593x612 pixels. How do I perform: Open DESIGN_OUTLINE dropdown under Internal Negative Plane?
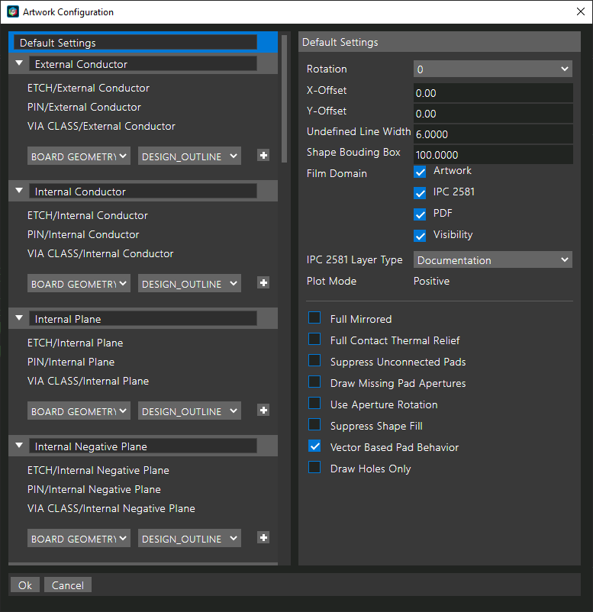click(189, 539)
